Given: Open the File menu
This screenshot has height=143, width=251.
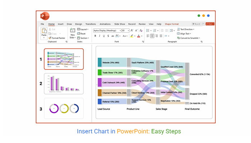Looking at the screenshot, I should click(x=42, y=24).
